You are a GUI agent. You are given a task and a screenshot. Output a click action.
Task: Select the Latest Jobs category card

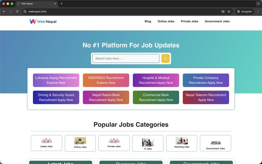(46, 143)
